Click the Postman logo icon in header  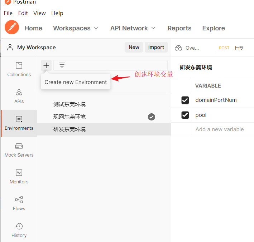click(x=12, y=27)
